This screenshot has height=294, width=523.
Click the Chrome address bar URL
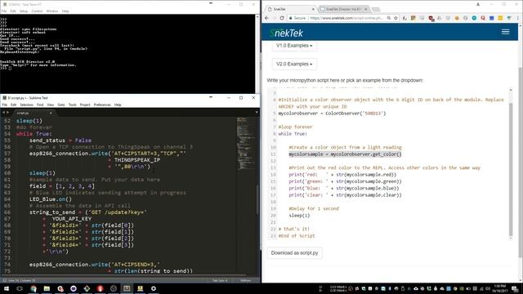pyautogui.click(x=346, y=18)
